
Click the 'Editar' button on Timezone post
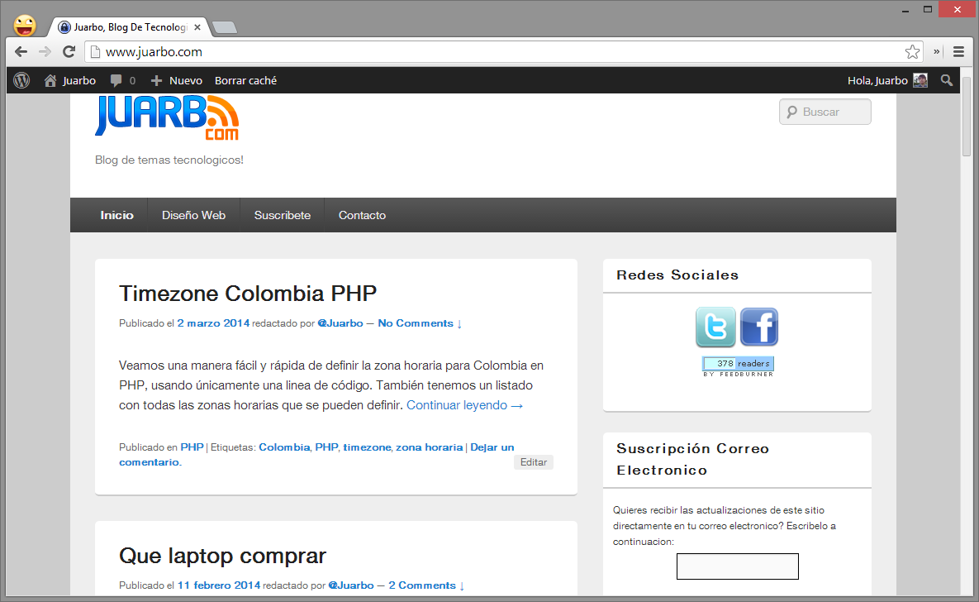coord(533,462)
